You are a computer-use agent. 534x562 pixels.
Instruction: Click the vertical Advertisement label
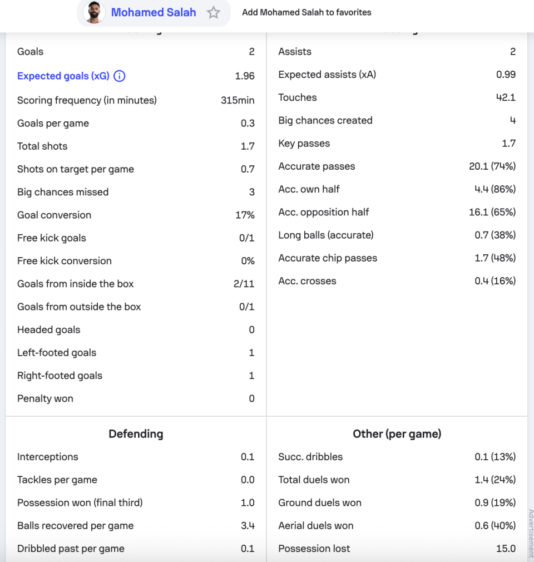[x=530, y=534]
